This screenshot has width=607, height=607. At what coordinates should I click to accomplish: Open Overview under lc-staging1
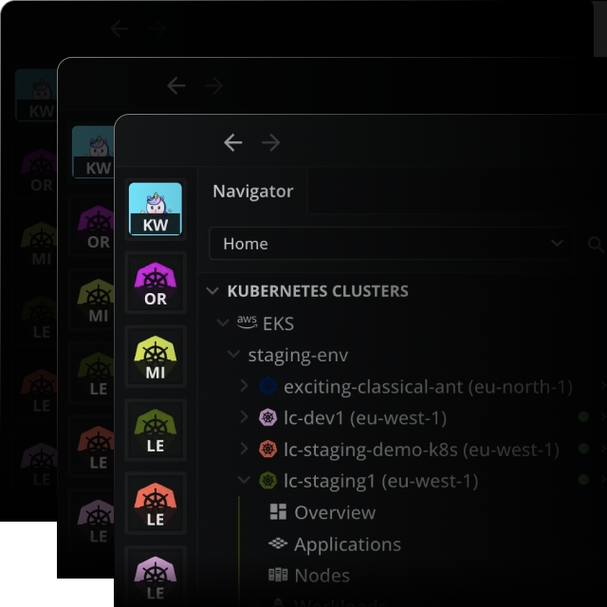point(335,512)
